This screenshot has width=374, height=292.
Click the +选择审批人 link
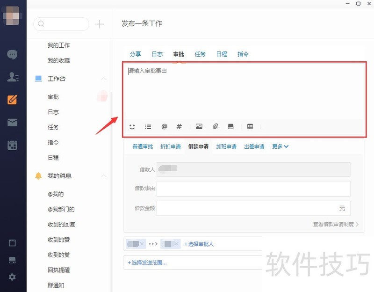point(199,244)
